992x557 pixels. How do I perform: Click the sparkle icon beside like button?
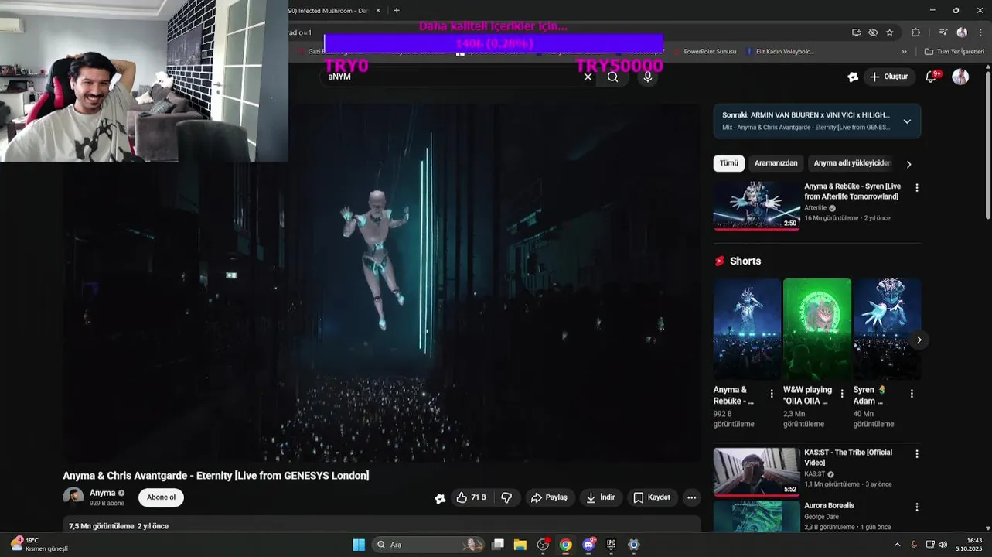pos(440,498)
